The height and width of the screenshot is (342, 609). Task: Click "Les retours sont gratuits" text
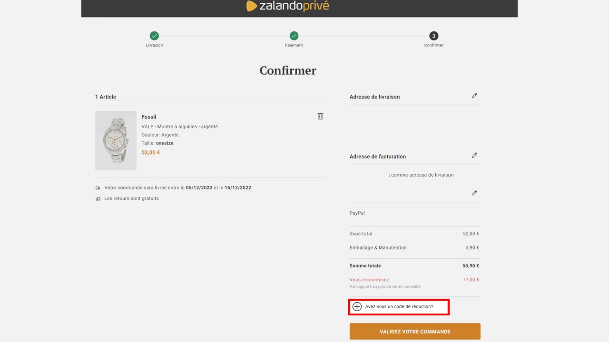(x=131, y=199)
